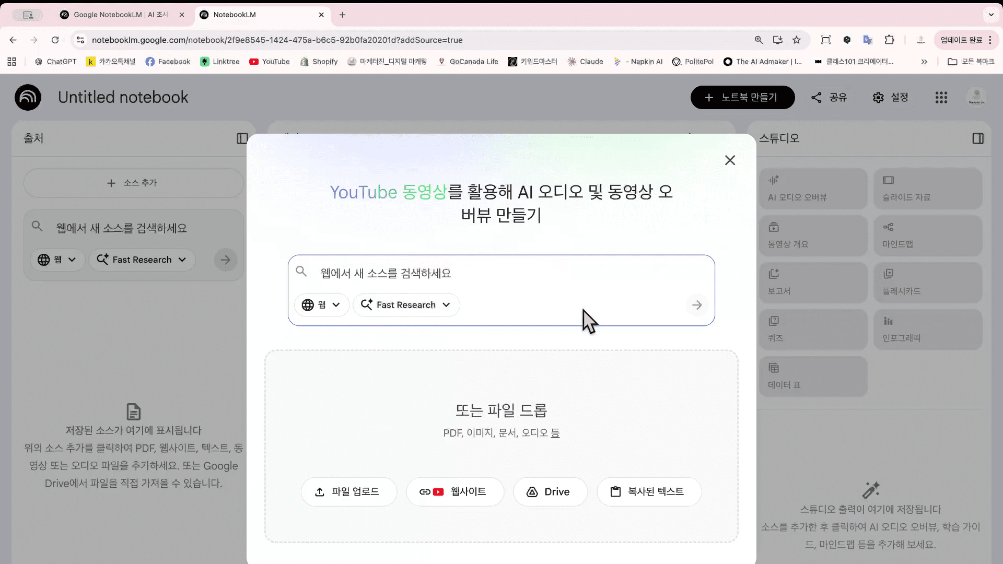Viewport: 1003px width, 564px height.
Task: Reload the current page
Action: pyautogui.click(x=55, y=40)
